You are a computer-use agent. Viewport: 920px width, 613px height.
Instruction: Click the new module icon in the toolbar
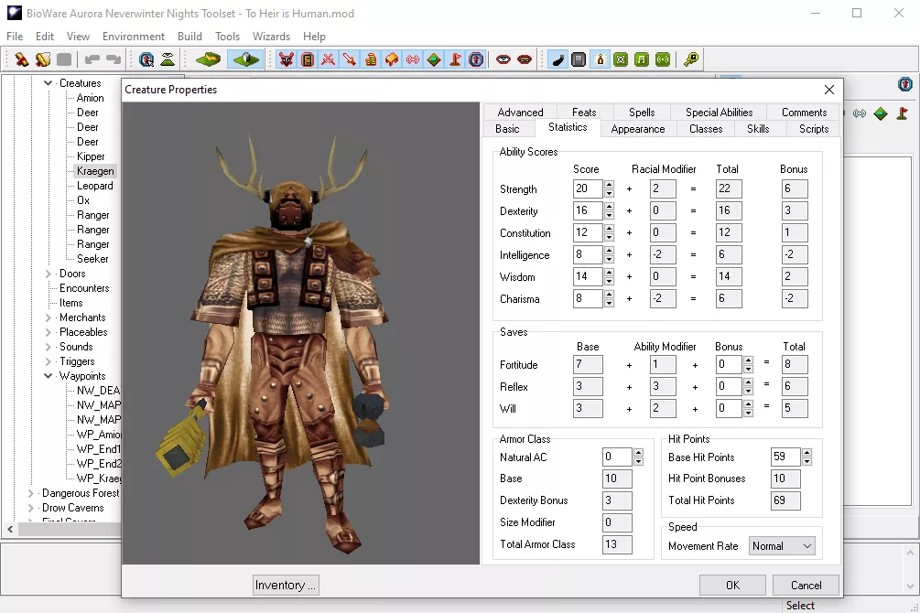click(22, 59)
